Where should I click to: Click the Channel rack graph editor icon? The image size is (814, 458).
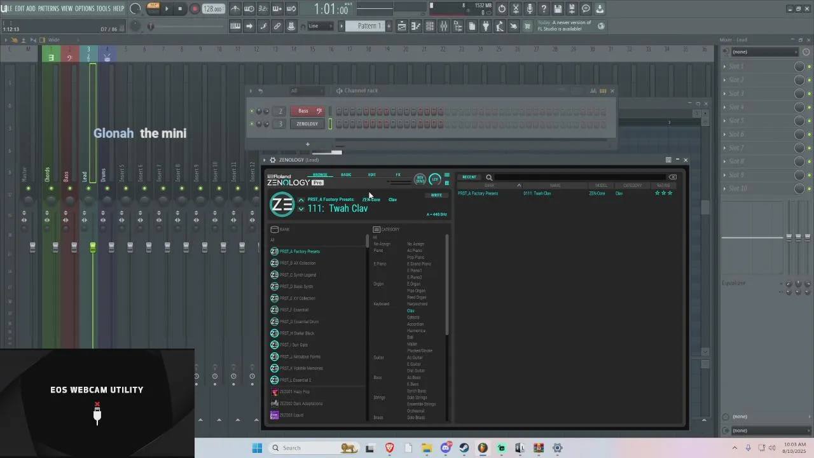click(x=593, y=91)
